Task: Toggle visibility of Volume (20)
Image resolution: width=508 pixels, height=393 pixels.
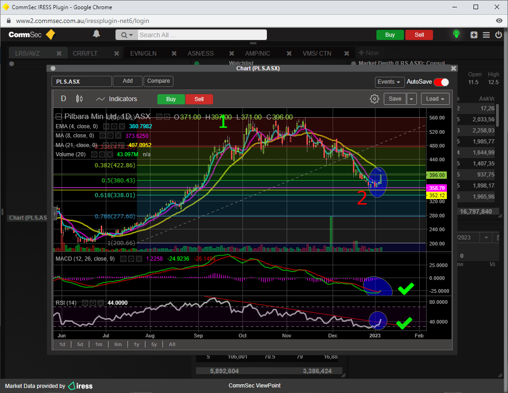Action: (x=94, y=154)
